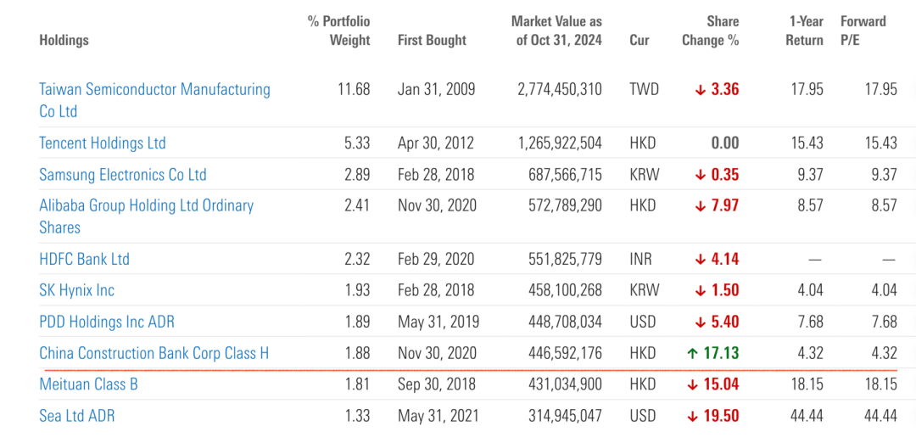Open Sea Ltd ADR holding

[x=77, y=416]
